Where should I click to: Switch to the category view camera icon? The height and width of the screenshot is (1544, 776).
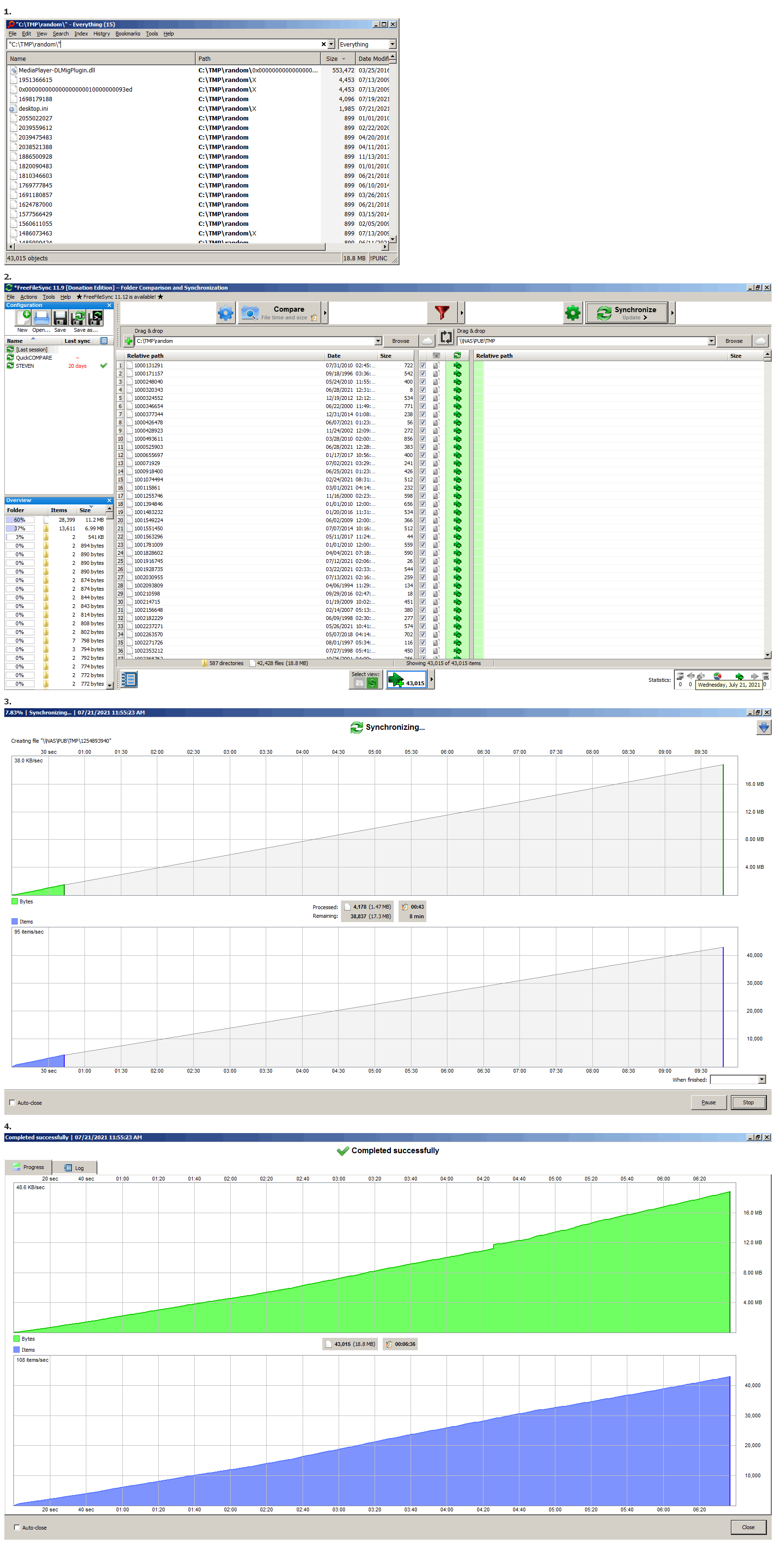coord(359,683)
